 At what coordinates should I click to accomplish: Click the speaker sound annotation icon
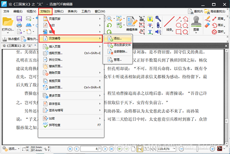(158, 32)
